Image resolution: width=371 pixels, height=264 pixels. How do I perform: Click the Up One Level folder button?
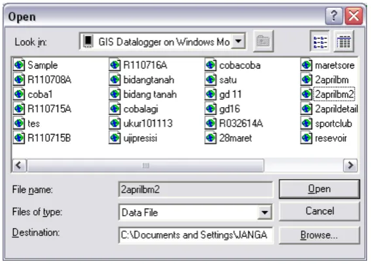click(x=263, y=41)
